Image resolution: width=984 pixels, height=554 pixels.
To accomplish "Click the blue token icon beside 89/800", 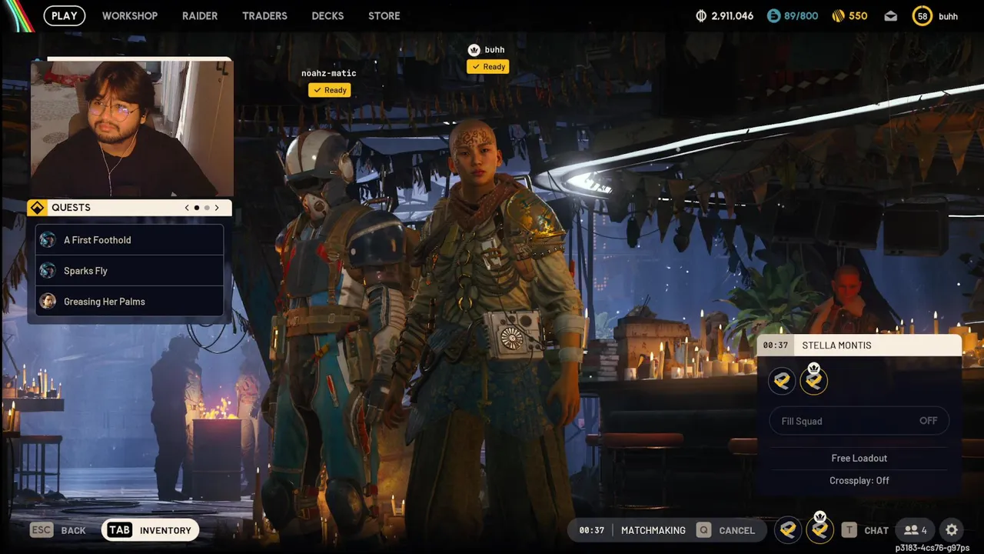I will (773, 15).
